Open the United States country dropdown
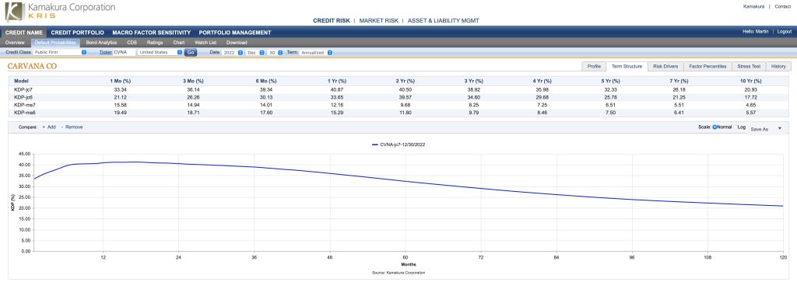797x282 pixels. click(160, 52)
